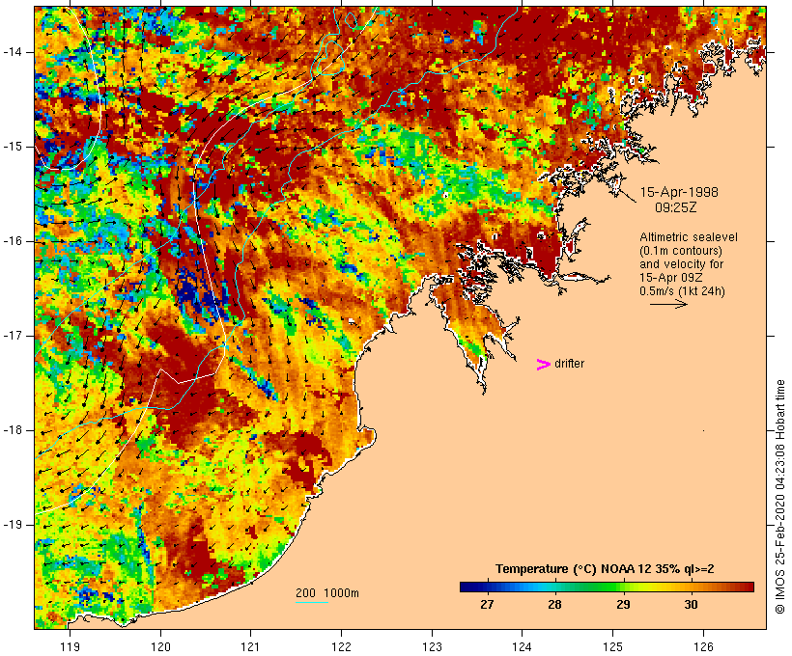Click the longitude label 121
This screenshot has height=656, width=792.
coord(251,646)
